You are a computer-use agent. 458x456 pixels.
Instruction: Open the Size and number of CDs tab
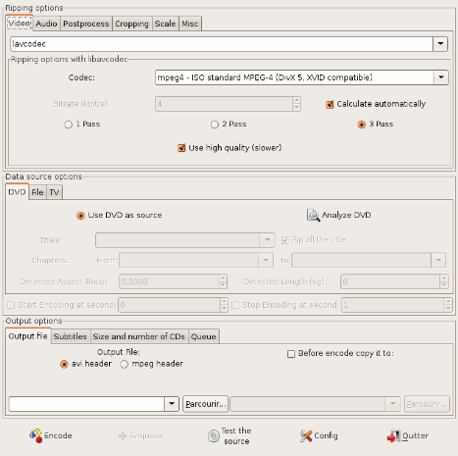139,336
